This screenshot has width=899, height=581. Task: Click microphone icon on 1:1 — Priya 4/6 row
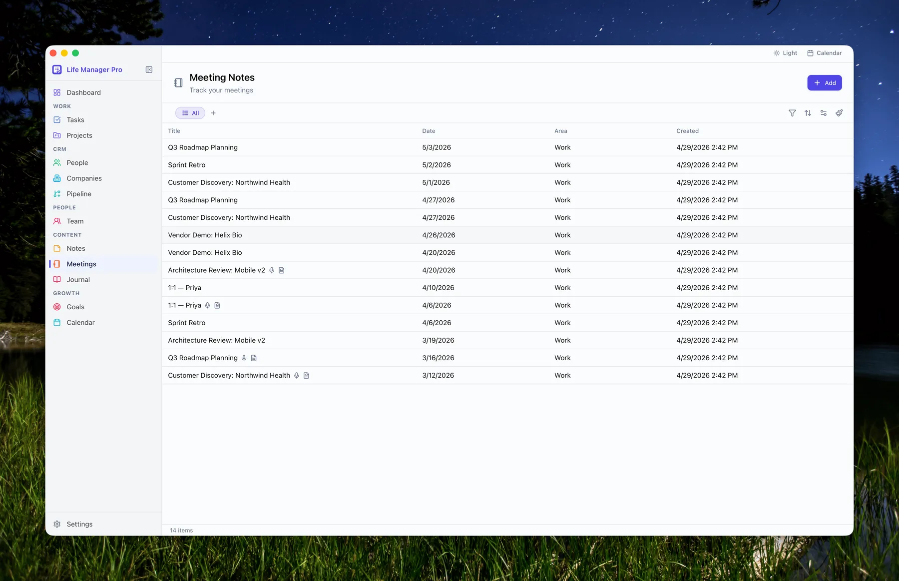pos(208,305)
